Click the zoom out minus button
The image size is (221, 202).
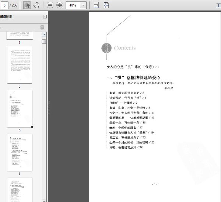click(x=50, y=5)
